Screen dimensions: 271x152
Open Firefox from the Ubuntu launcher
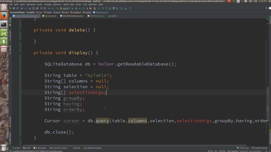[4, 16]
